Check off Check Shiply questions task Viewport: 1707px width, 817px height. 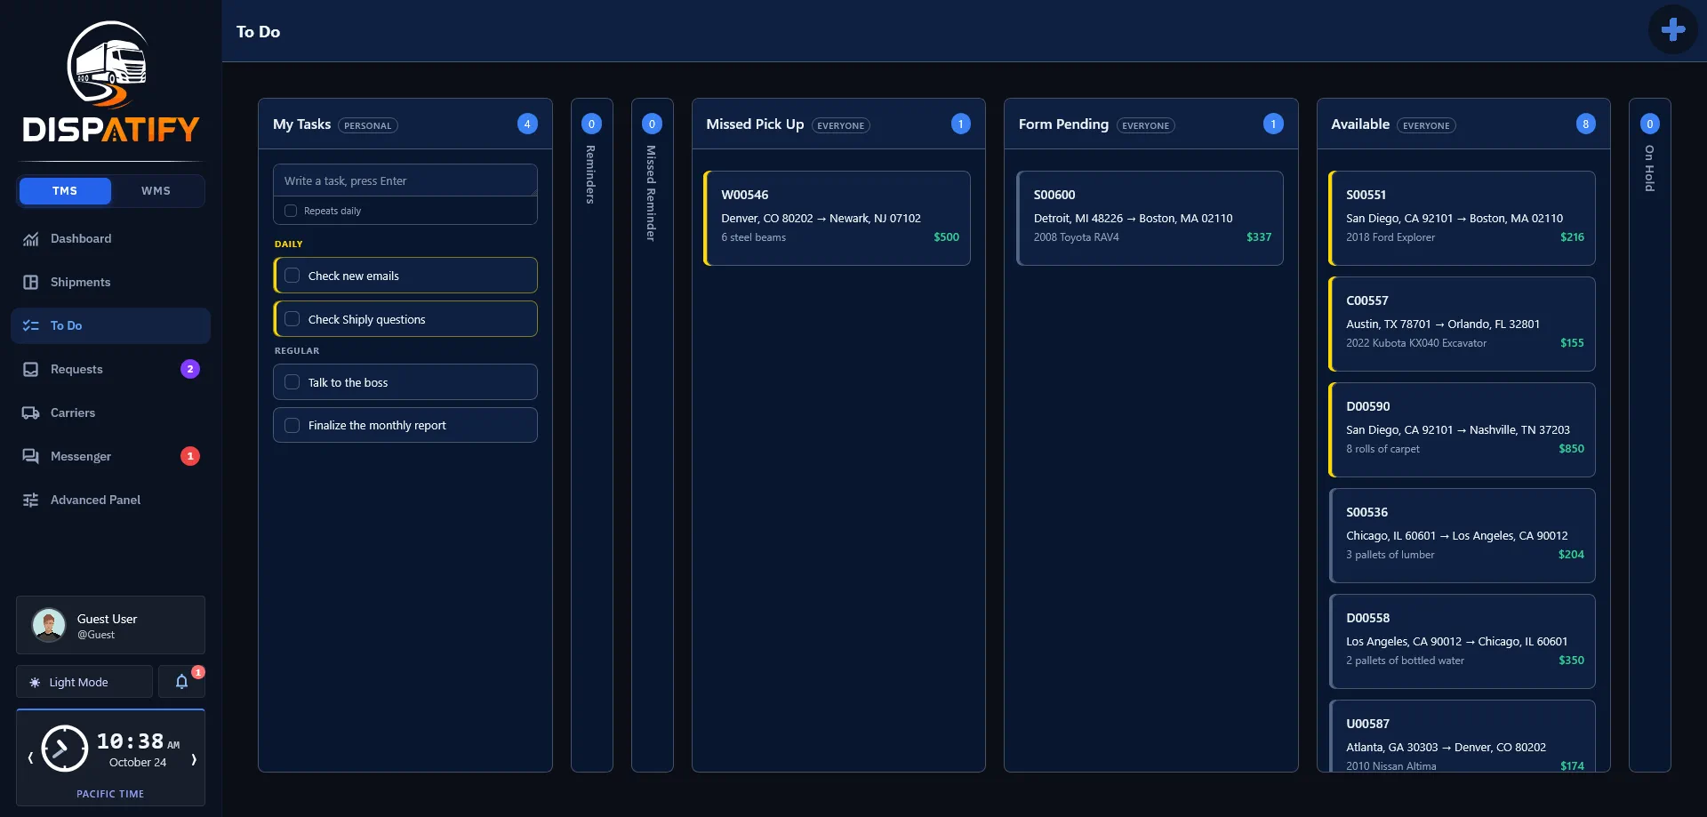[292, 319]
